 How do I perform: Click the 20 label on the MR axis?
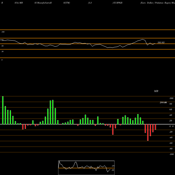(171, 121)
